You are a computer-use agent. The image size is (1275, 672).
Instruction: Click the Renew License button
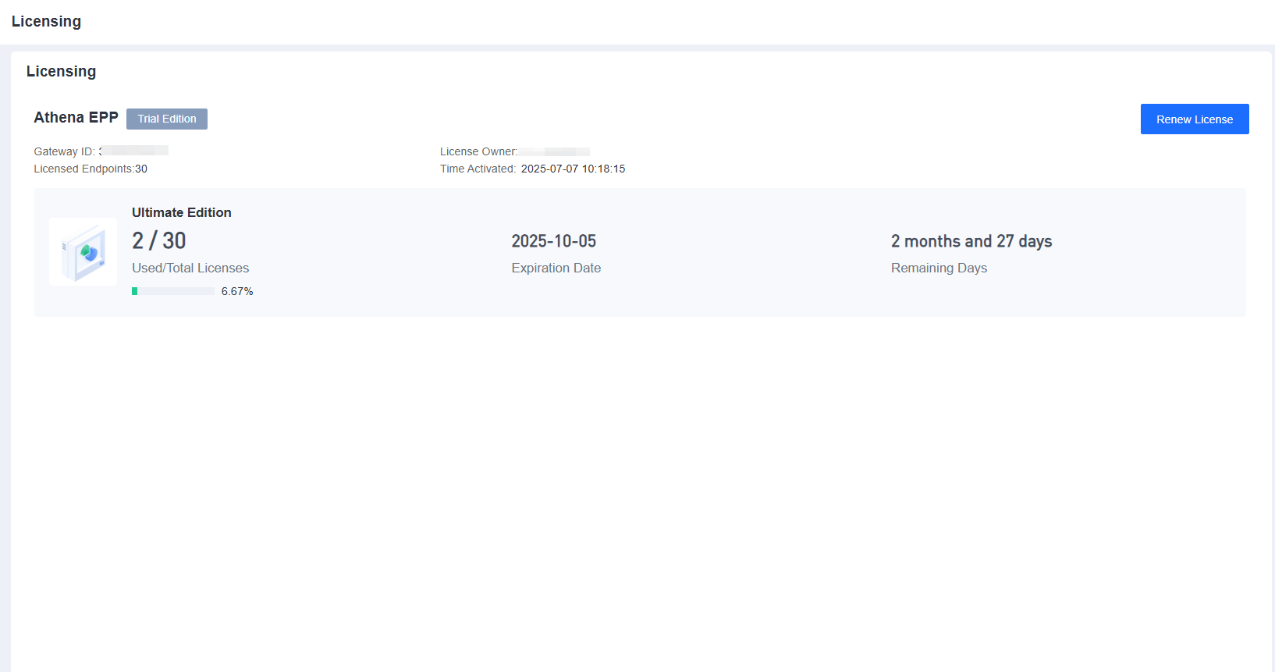pyautogui.click(x=1195, y=119)
